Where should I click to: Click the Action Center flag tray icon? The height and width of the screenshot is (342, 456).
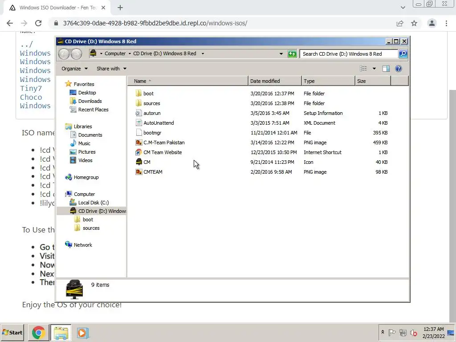tap(392, 332)
